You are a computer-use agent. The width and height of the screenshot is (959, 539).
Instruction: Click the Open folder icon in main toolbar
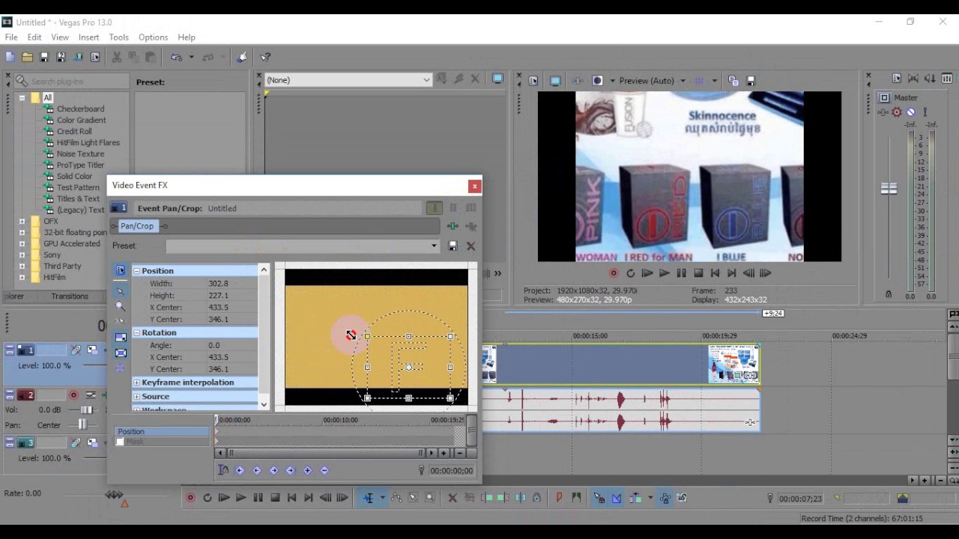tap(27, 57)
